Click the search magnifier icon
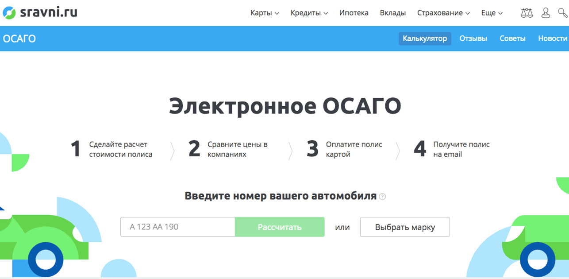 [563, 13]
